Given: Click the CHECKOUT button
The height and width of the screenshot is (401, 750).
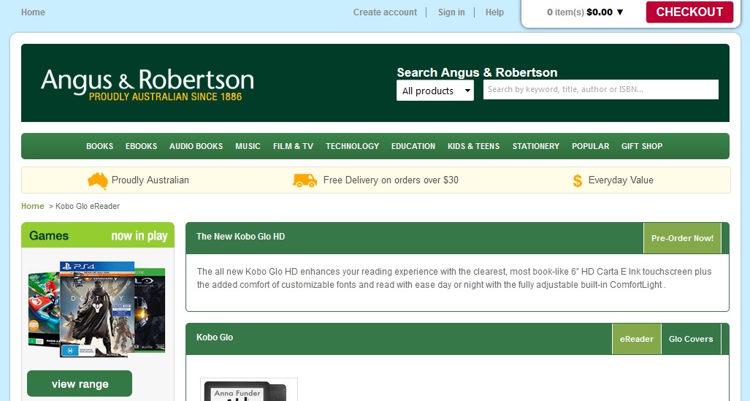Looking at the screenshot, I should tap(689, 12).
